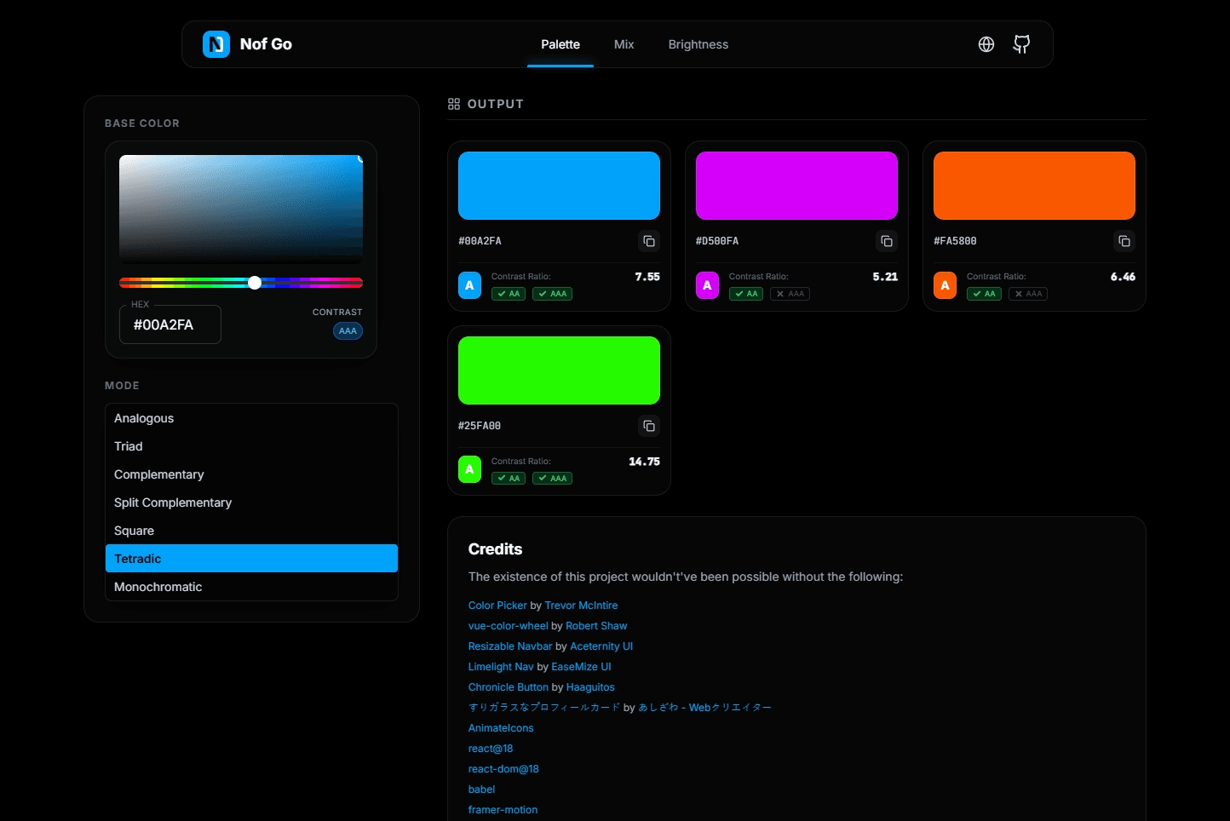Open the GitHub repository icon

(1021, 44)
